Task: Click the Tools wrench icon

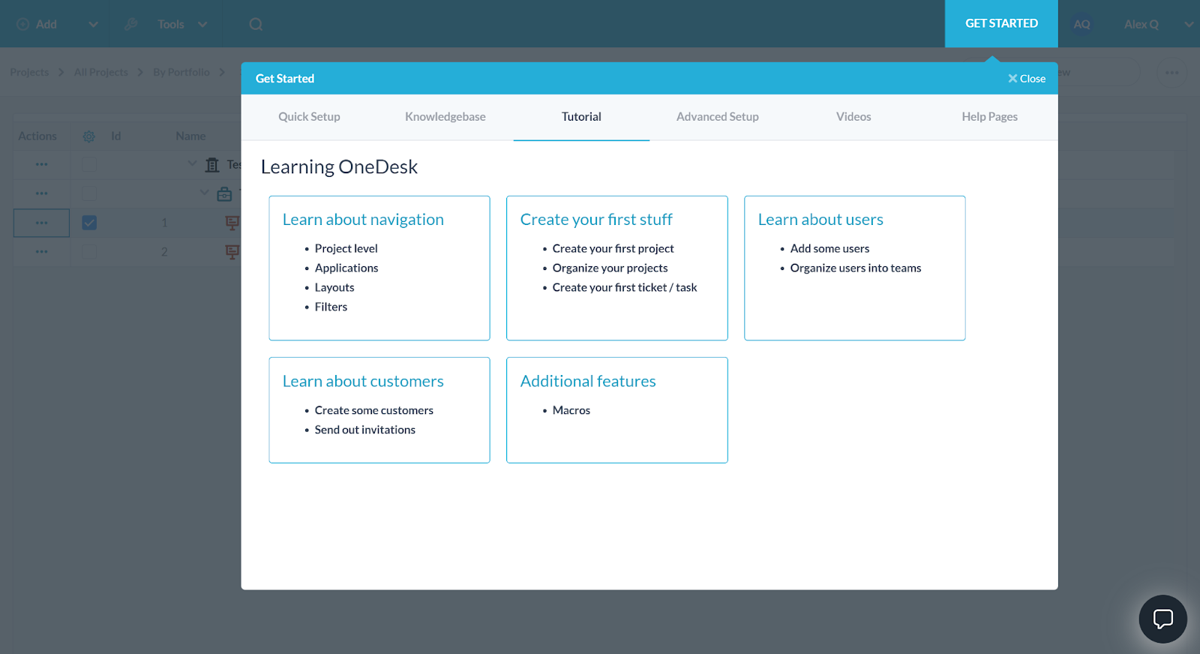Action: click(x=130, y=24)
